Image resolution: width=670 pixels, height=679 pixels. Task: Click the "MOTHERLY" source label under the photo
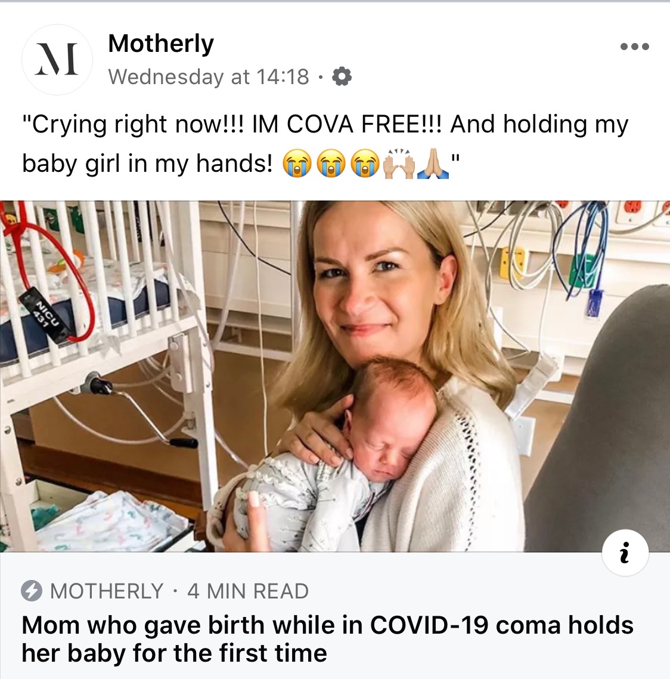tap(107, 591)
